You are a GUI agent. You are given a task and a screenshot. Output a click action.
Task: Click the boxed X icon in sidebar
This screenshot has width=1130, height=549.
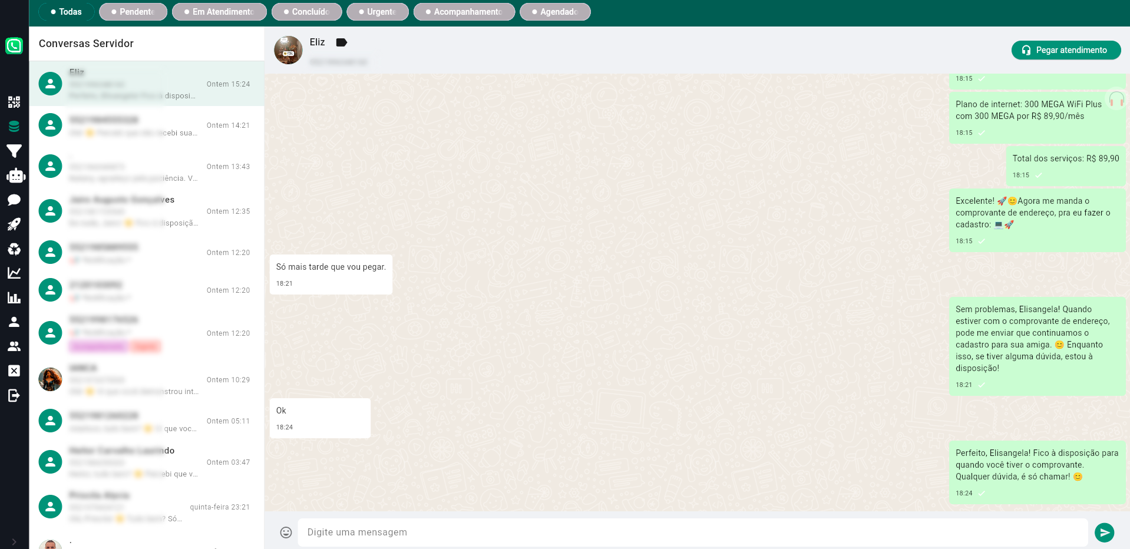(x=14, y=371)
